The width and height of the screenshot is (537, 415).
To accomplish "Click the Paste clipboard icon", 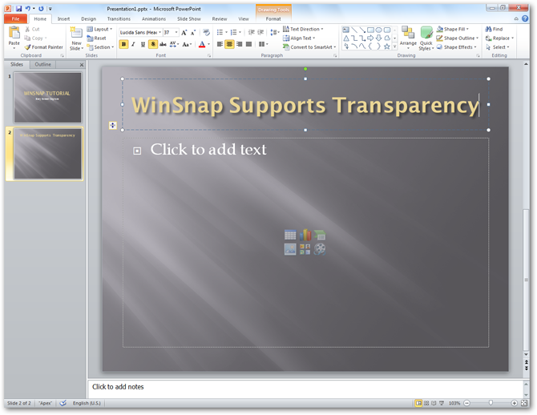I will 14,33.
